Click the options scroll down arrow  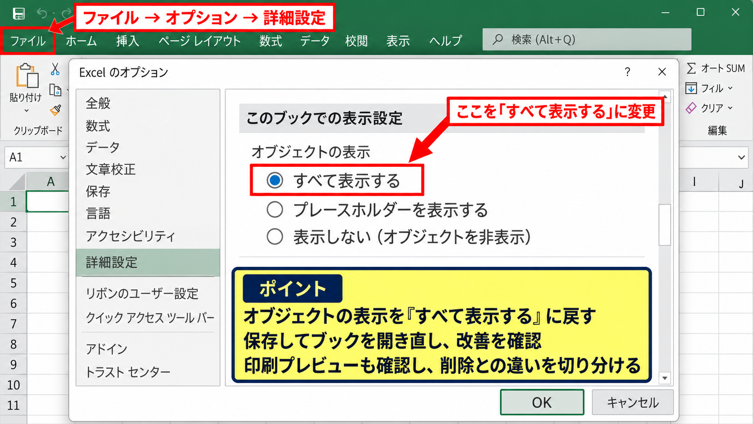[x=665, y=378]
